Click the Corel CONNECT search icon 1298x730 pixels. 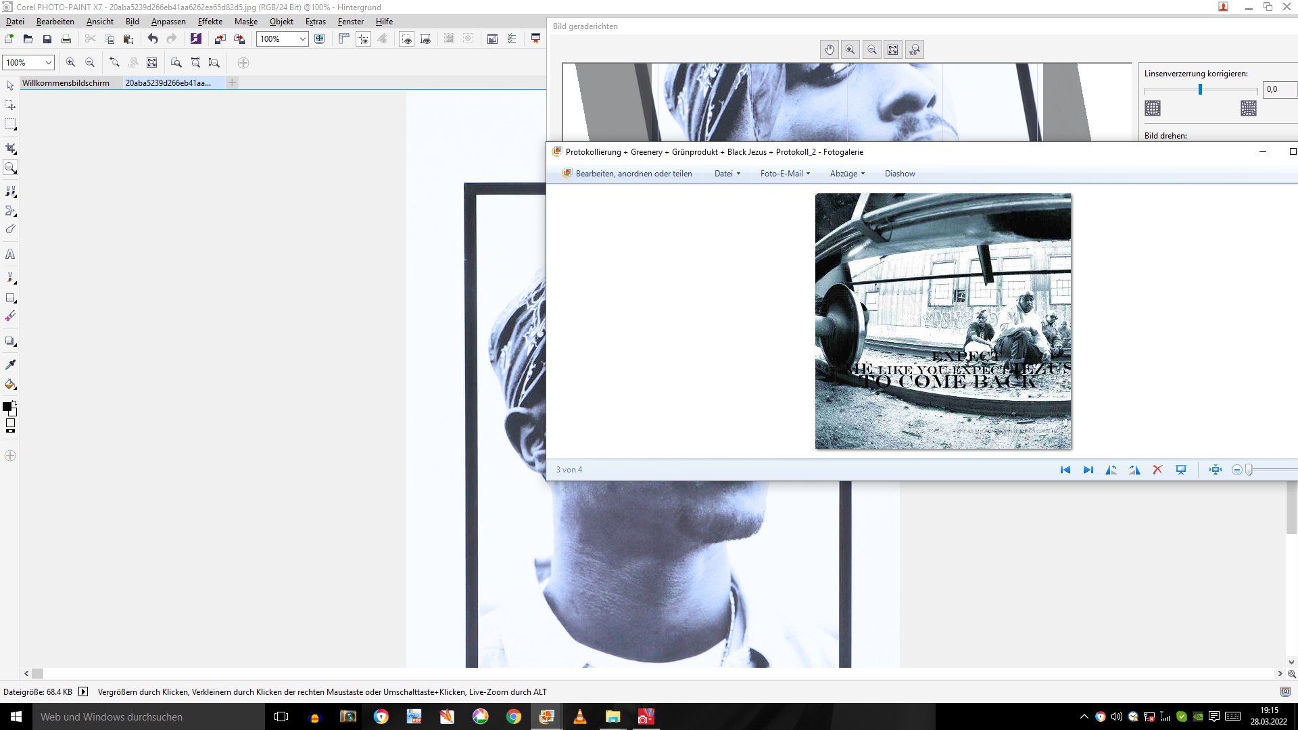coord(196,39)
